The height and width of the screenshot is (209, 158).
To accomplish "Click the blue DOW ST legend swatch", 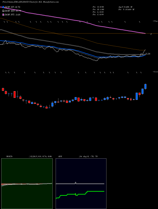I will point(3,7).
